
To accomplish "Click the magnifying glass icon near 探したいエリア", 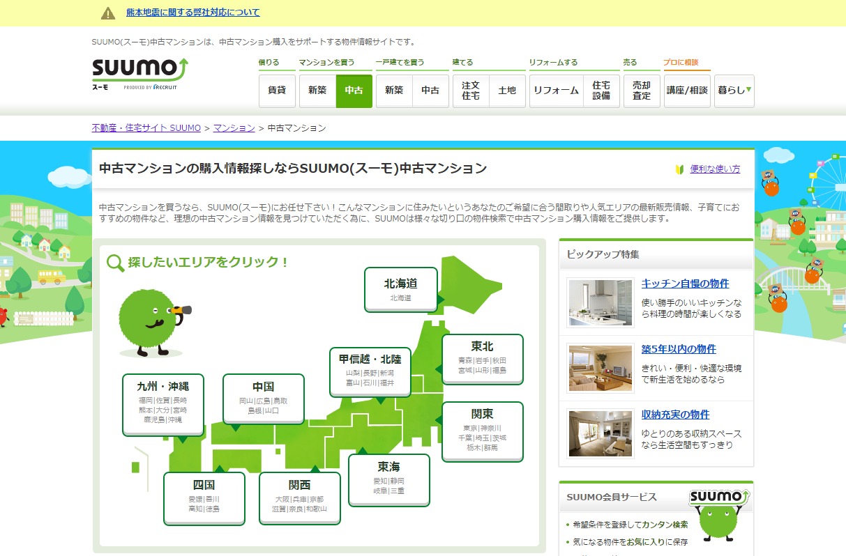I will pyautogui.click(x=116, y=263).
